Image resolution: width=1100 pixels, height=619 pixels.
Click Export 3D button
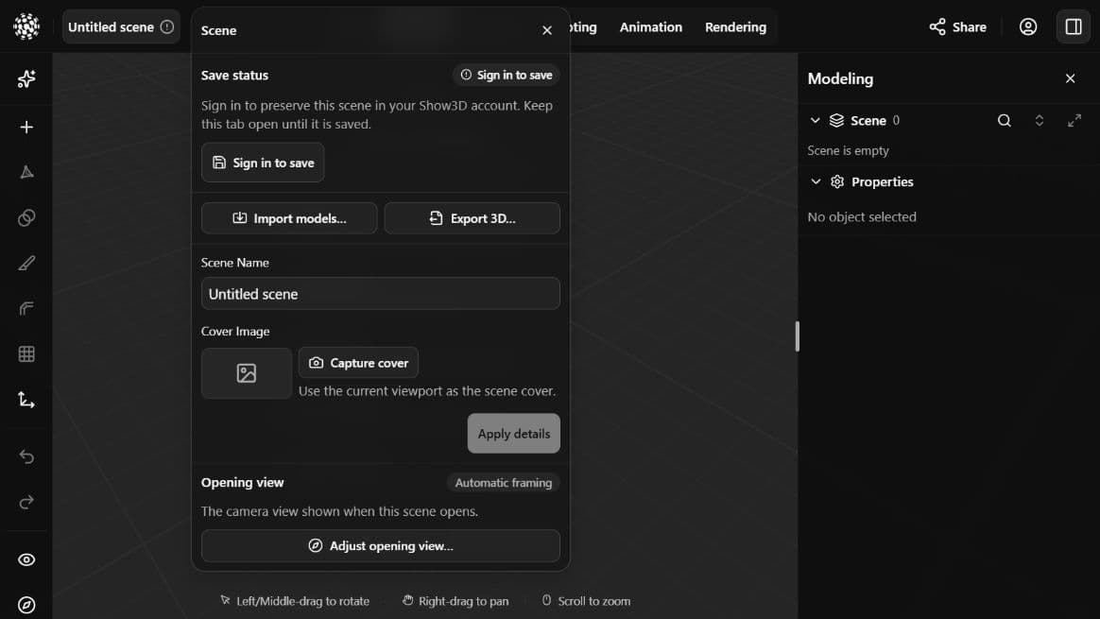coord(473,218)
